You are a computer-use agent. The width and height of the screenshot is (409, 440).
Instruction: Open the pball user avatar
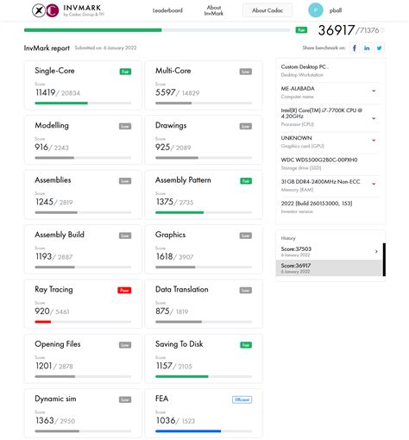pos(316,10)
